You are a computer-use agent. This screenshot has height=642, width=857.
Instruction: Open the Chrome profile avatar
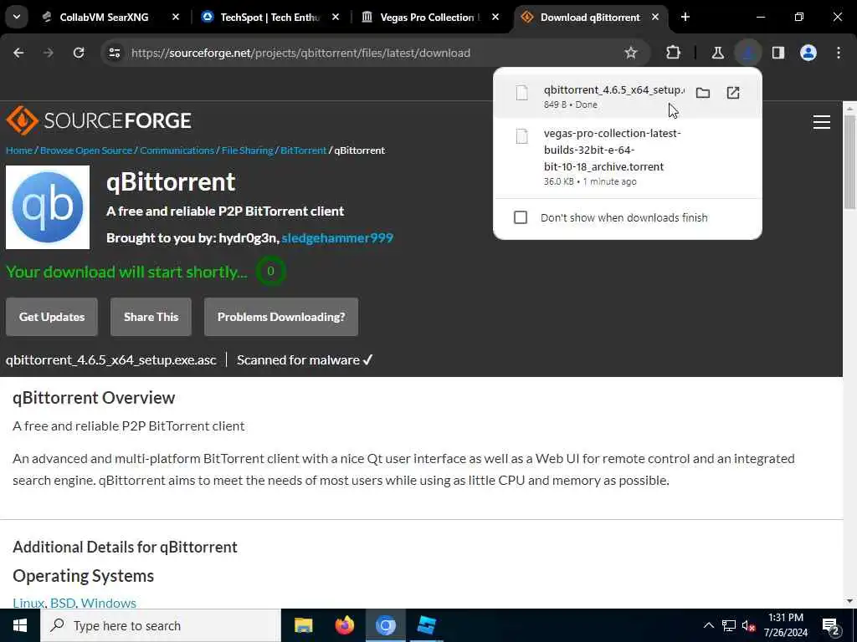[x=808, y=53]
